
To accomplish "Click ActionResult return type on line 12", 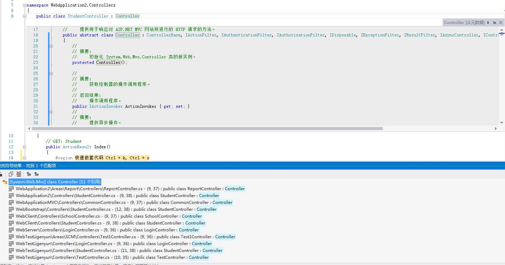I will 77,147.
